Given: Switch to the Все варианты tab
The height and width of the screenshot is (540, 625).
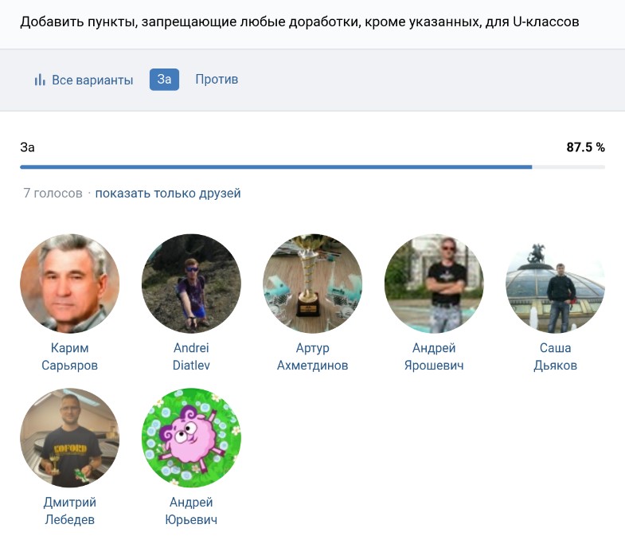Looking at the screenshot, I should (x=92, y=80).
